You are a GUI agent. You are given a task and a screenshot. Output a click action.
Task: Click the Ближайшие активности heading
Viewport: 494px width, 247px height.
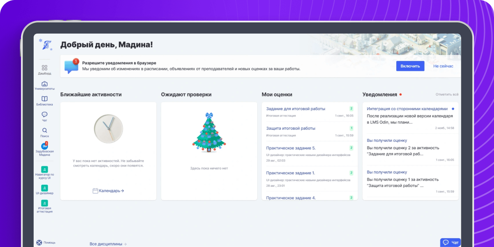coord(91,94)
